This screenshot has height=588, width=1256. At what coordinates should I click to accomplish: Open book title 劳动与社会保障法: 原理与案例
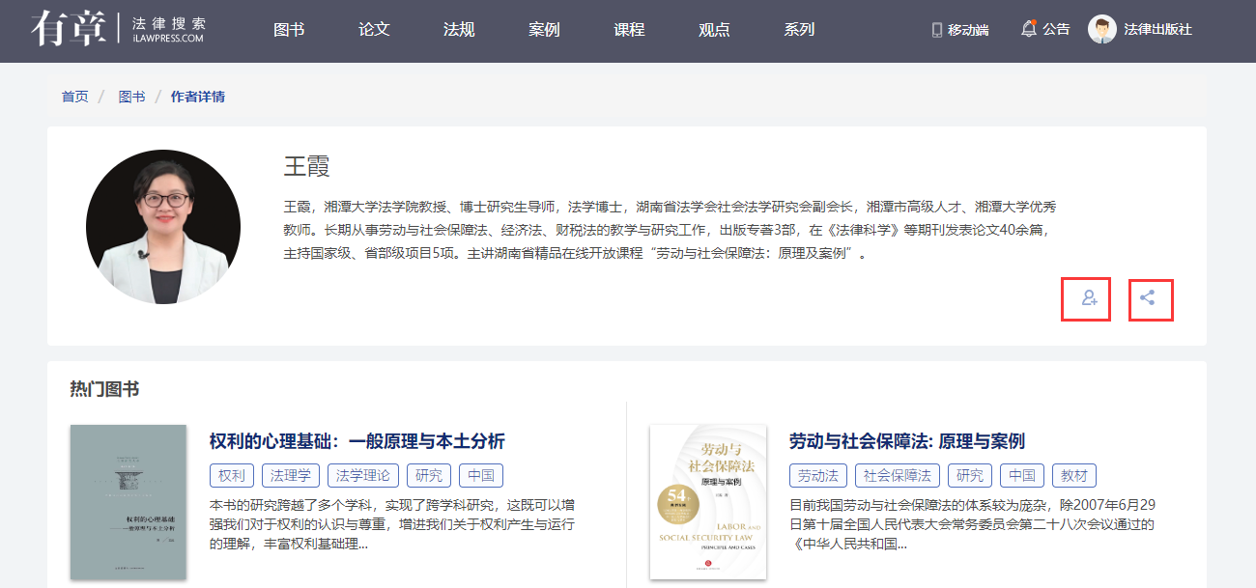click(x=906, y=441)
